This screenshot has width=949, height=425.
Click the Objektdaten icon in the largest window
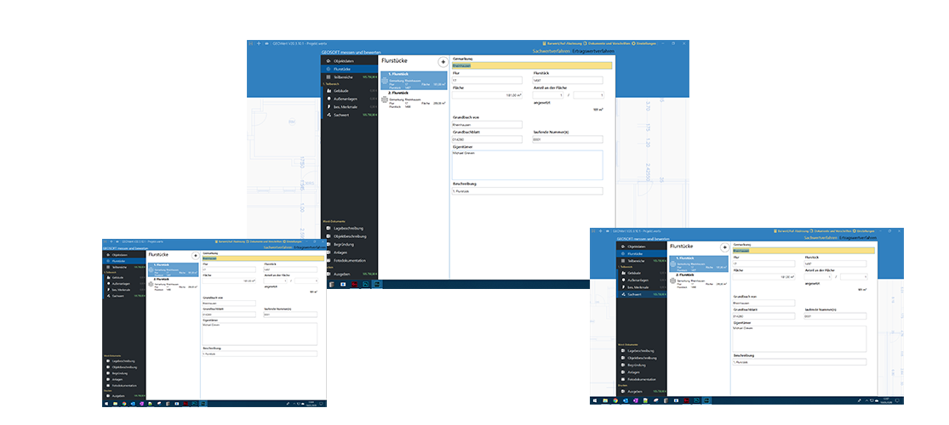(327, 61)
